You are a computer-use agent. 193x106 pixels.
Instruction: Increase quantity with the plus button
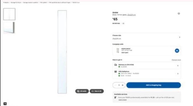click(123, 85)
